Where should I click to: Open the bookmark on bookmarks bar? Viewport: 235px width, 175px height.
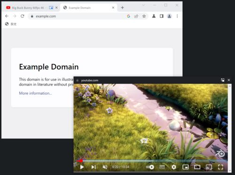click(11, 24)
